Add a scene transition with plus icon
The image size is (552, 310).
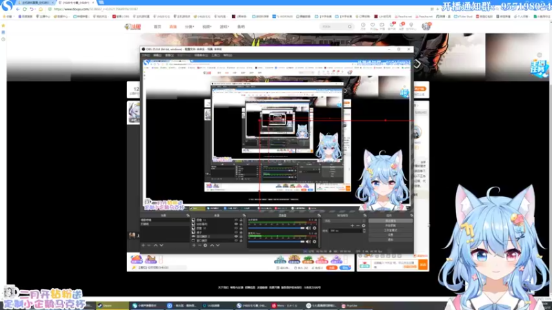point(352,226)
